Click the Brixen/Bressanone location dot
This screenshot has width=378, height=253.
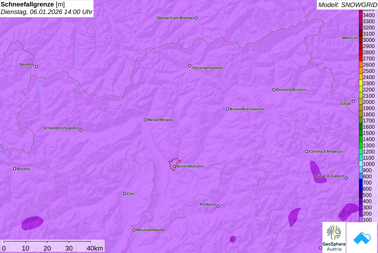227,109
